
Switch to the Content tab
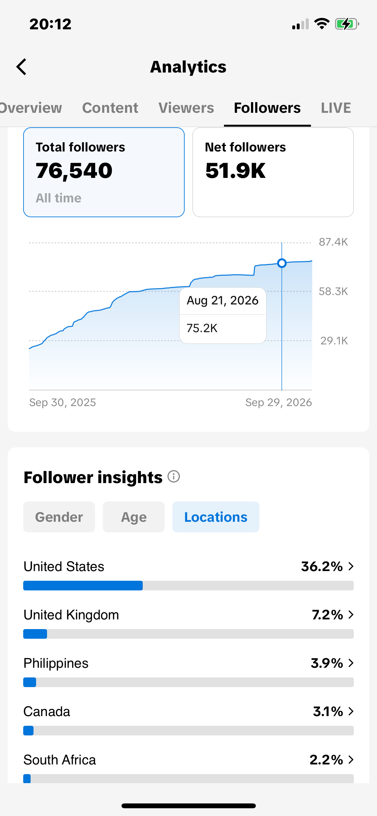tap(110, 108)
